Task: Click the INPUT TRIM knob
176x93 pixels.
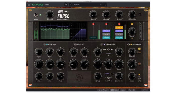Action: click(x=50, y=14)
